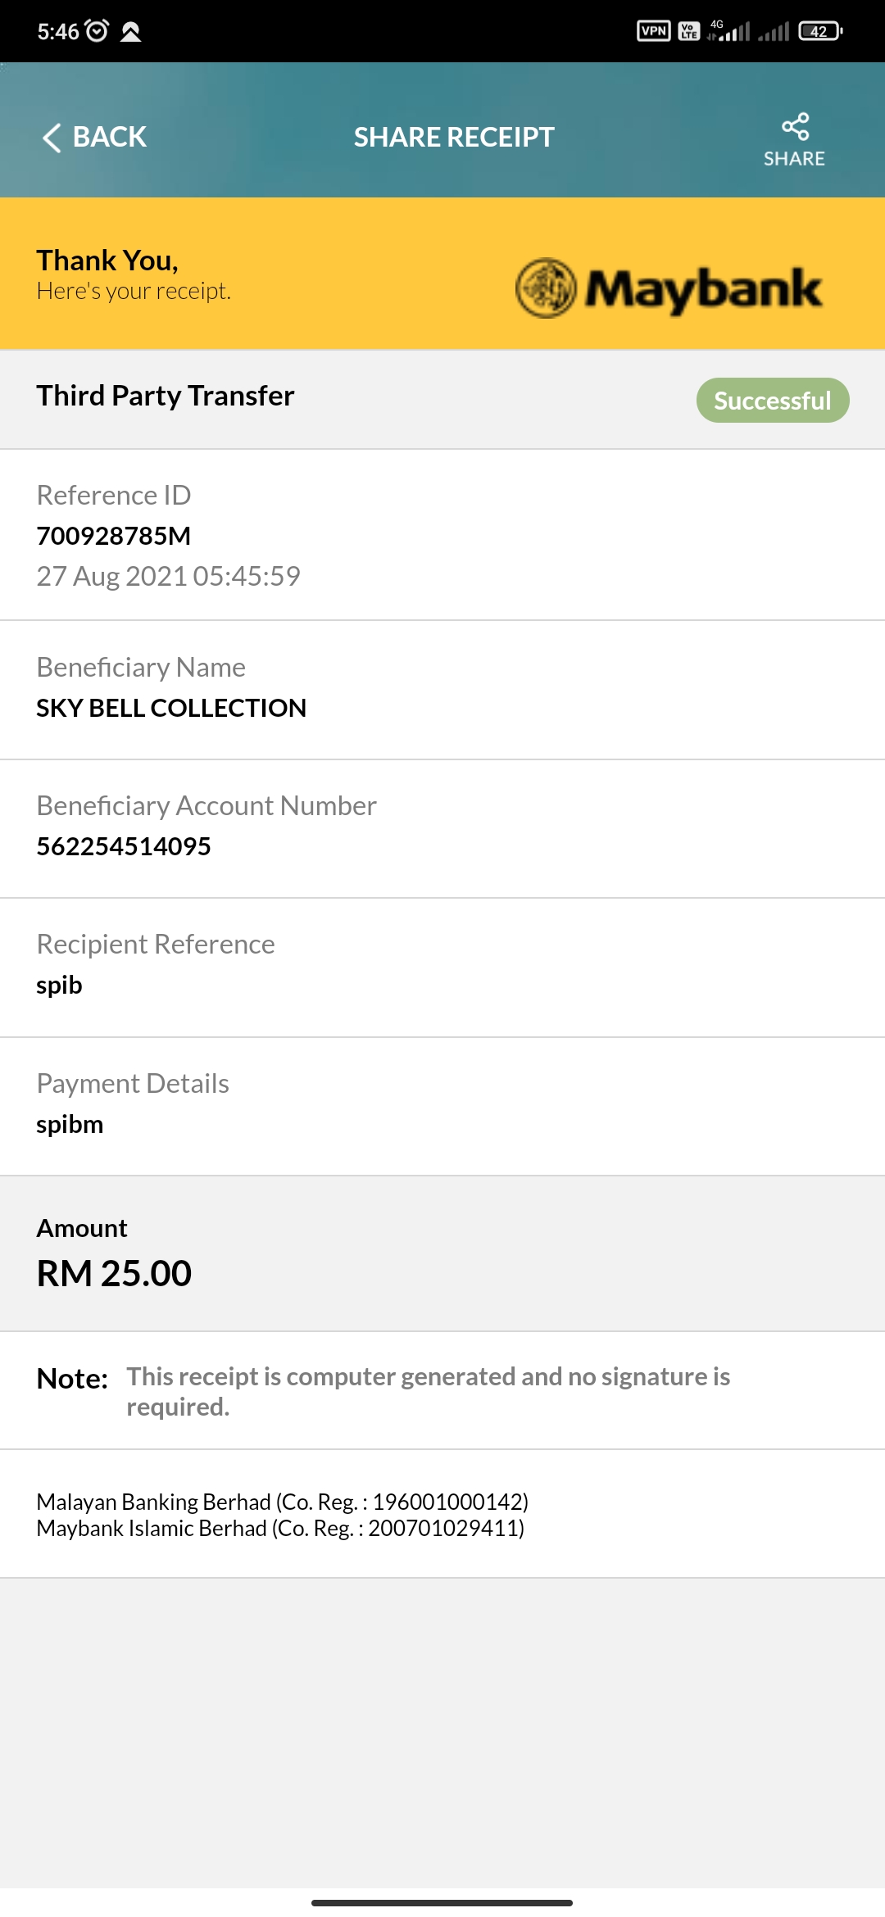
Task: Tap the Third Party Transfer heading
Action: pyautogui.click(x=166, y=396)
